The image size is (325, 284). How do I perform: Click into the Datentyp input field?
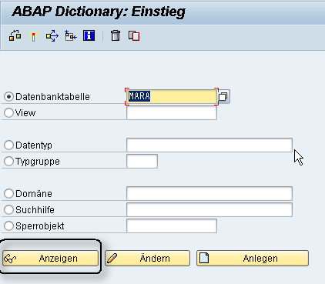tap(209, 145)
